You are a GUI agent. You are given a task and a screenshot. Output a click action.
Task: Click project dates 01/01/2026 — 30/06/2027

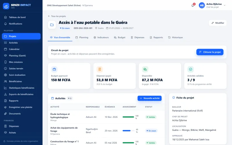pos(120,28)
